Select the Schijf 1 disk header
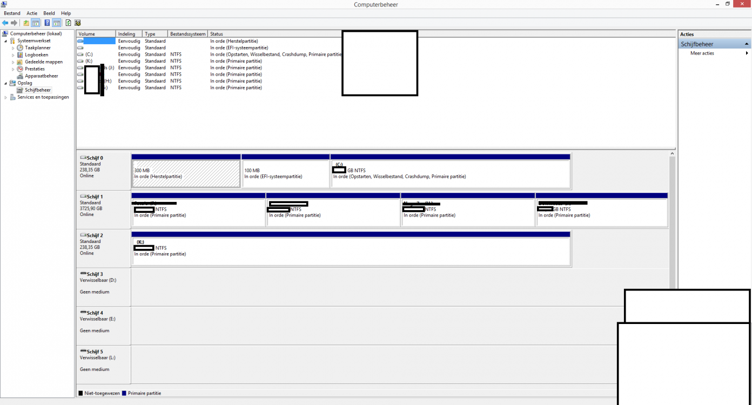Image resolution: width=752 pixels, height=405 pixels. tap(103, 210)
